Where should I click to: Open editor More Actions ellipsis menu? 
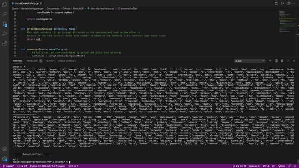coord(294,3)
